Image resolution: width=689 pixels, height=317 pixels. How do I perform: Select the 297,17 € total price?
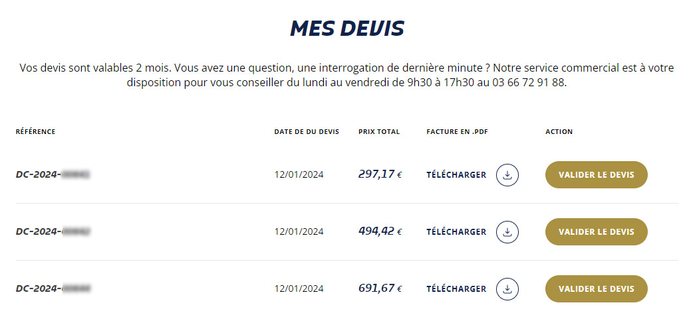click(380, 174)
